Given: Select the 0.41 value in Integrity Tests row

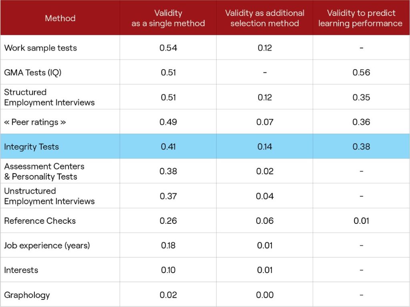Looking at the screenshot, I should (168, 147).
